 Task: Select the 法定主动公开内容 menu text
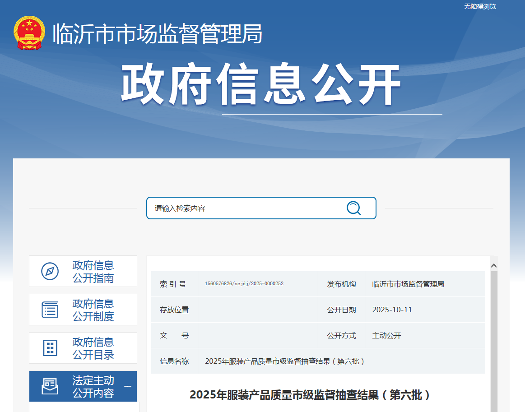(93, 387)
